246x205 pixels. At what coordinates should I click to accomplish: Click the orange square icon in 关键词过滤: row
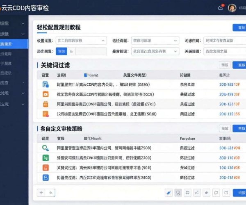46,168
